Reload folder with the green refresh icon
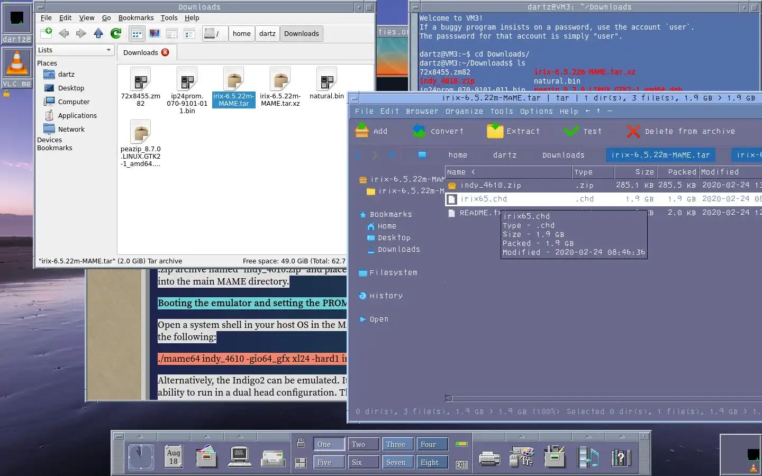This screenshot has width=762, height=476. tap(116, 33)
